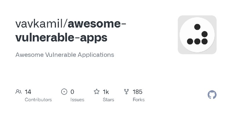Open the Contributors label
232x116 pixels.
[38, 100]
